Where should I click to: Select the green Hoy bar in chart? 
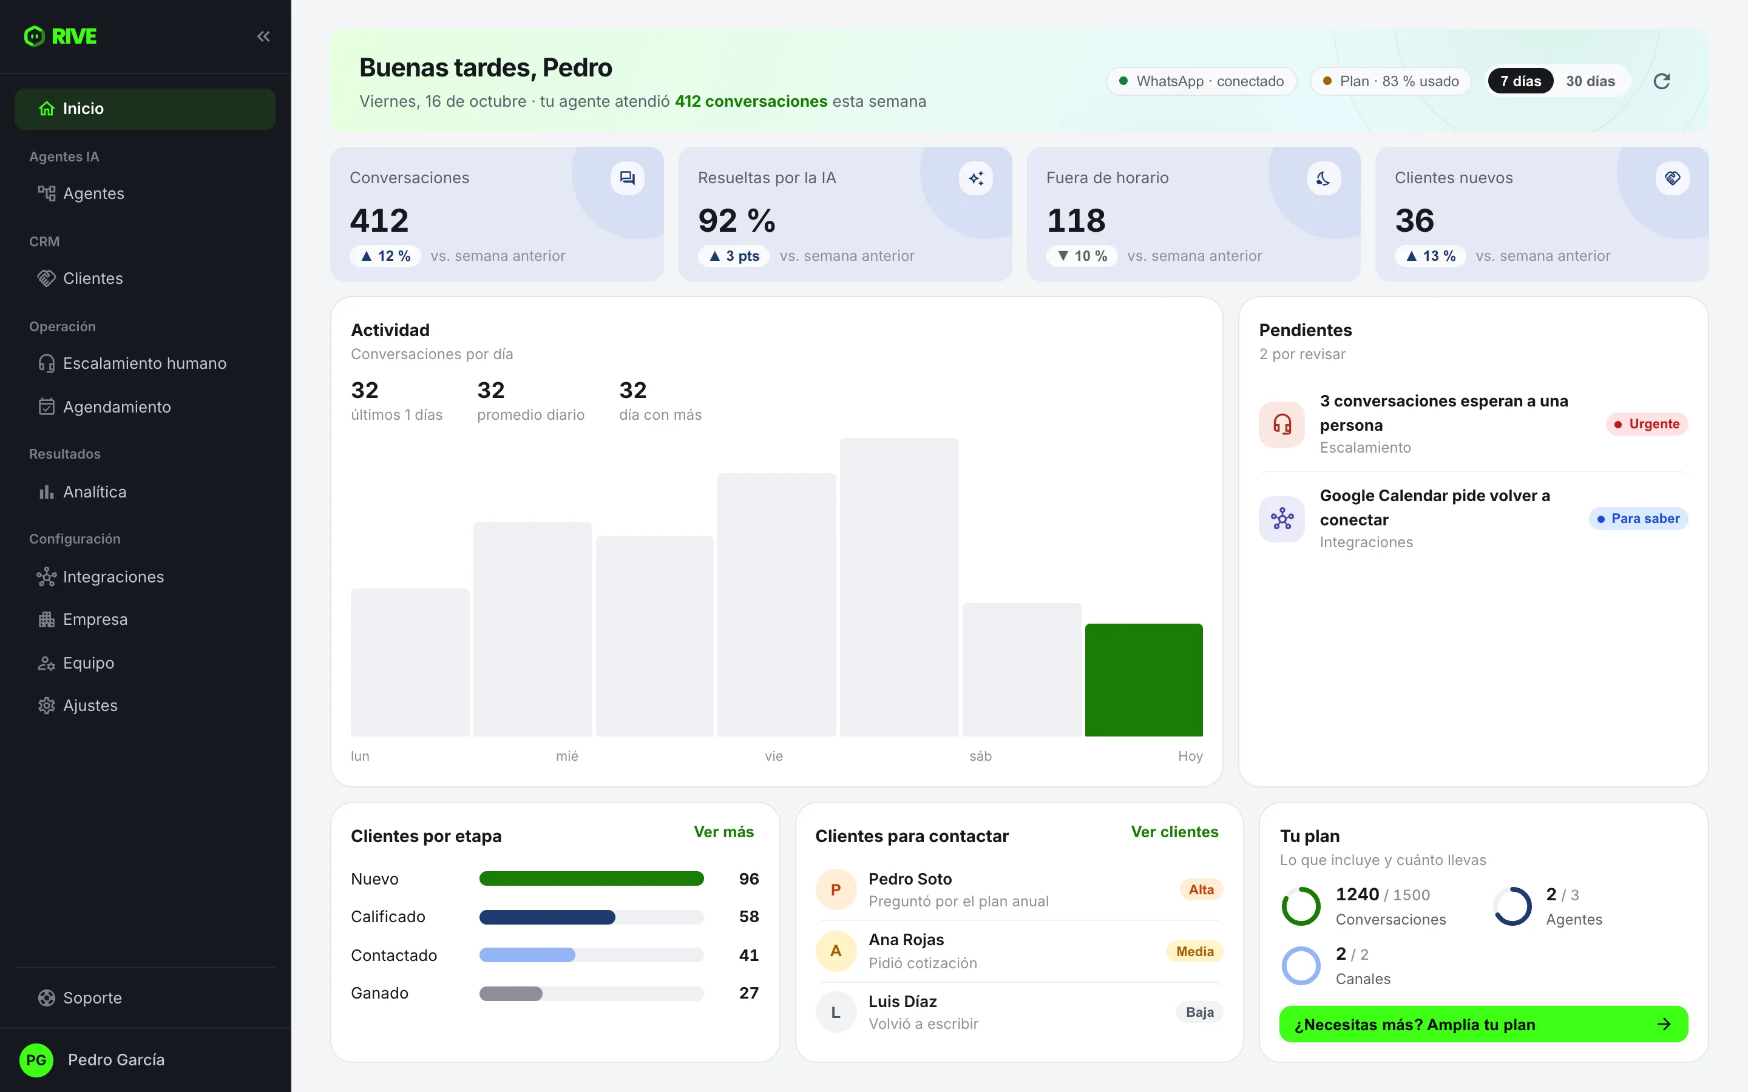1143,679
